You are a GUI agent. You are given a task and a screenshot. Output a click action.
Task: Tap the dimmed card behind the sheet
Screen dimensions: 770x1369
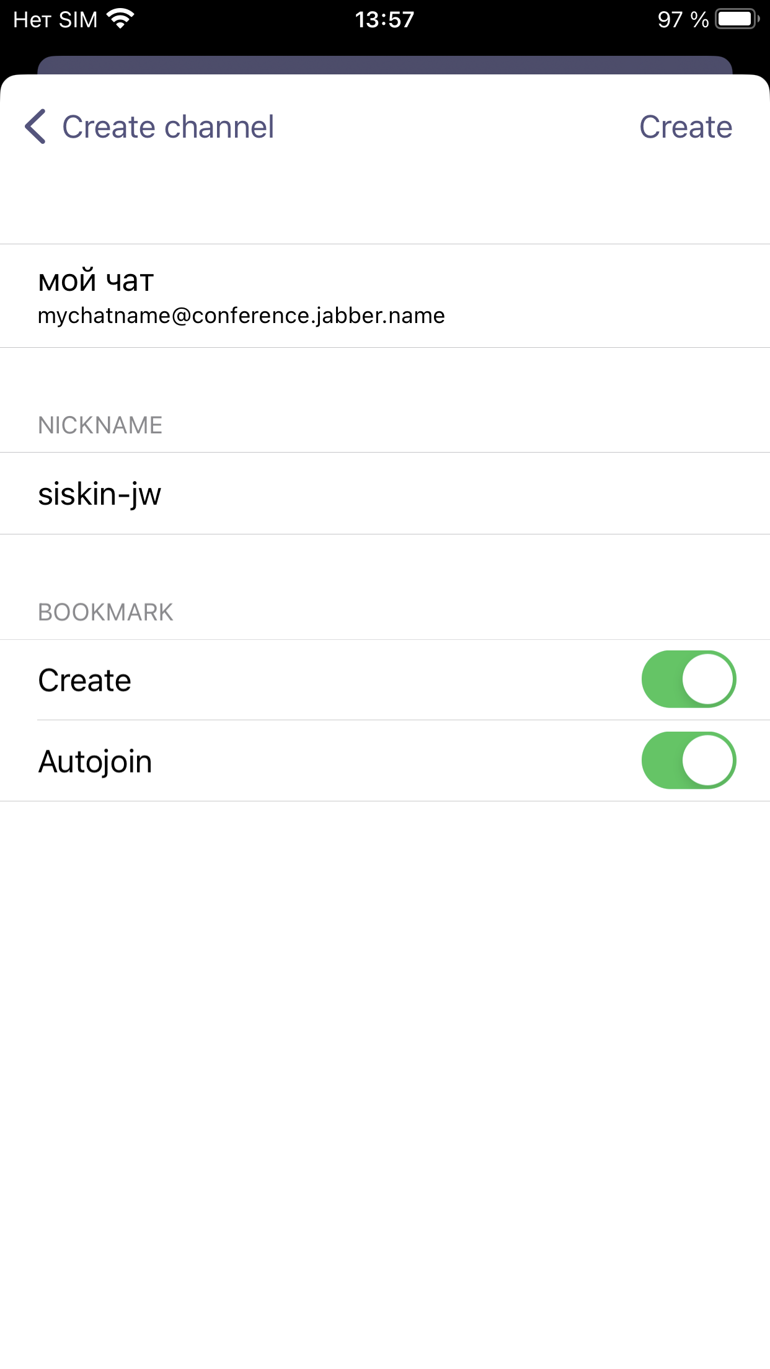[x=384, y=64]
